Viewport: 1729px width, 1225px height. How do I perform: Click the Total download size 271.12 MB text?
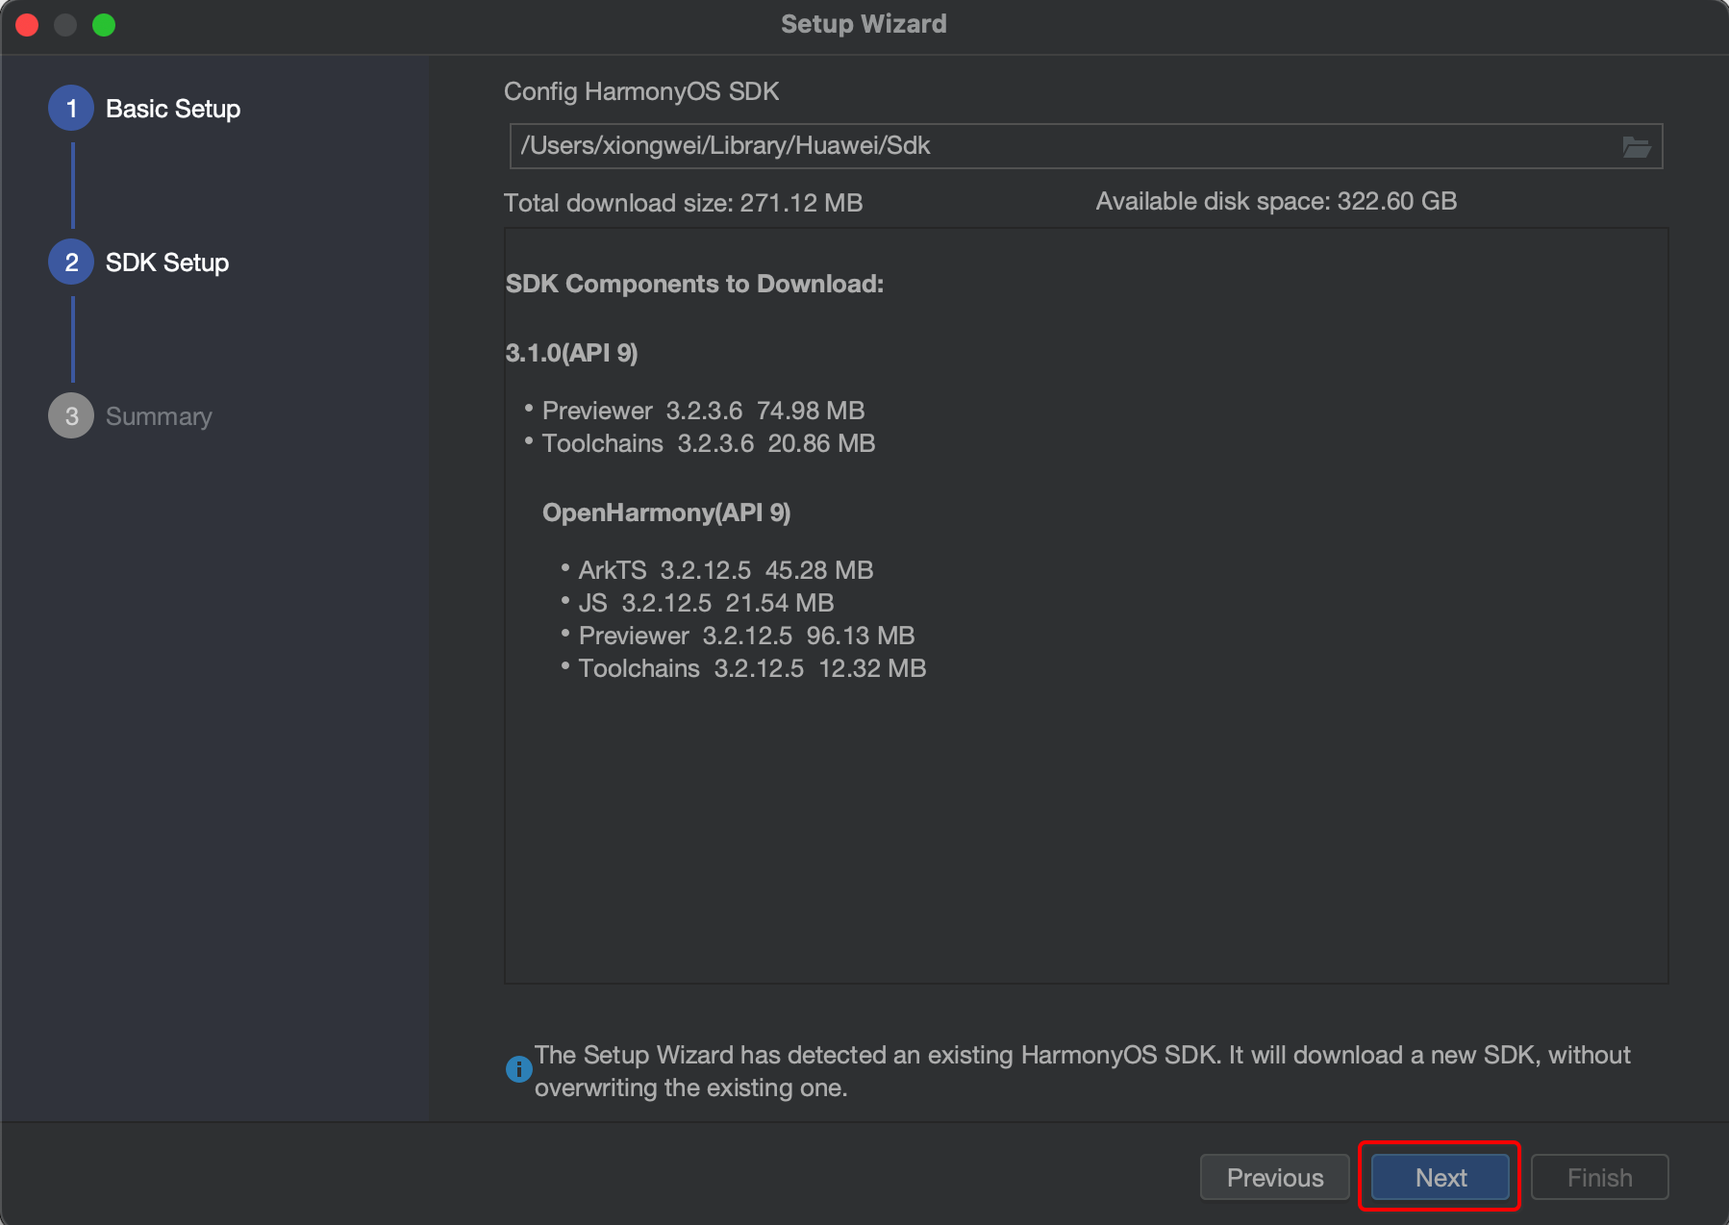[683, 203]
